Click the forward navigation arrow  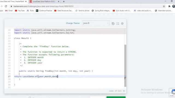(1, 6)
